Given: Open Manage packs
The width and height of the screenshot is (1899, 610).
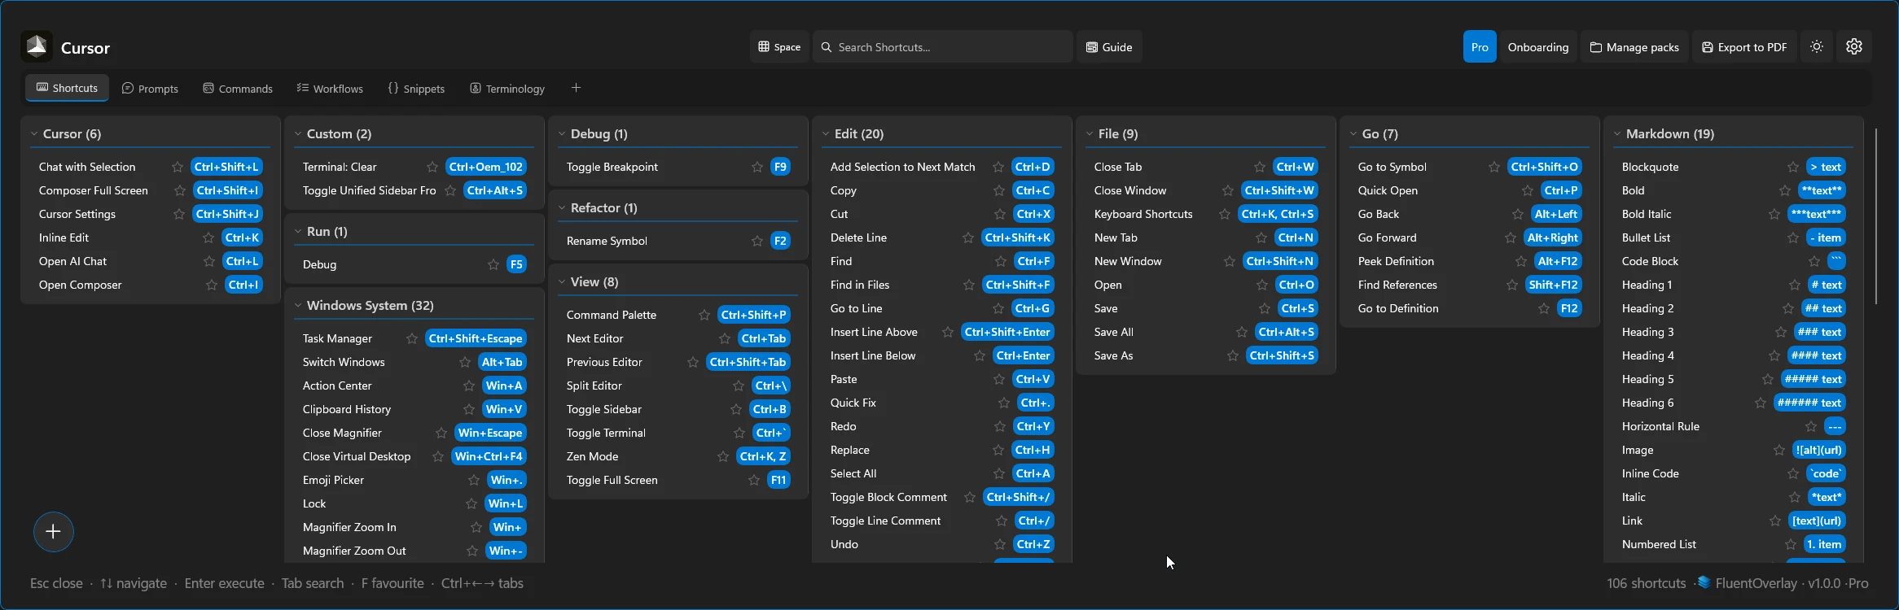Looking at the screenshot, I should click(x=1634, y=47).
